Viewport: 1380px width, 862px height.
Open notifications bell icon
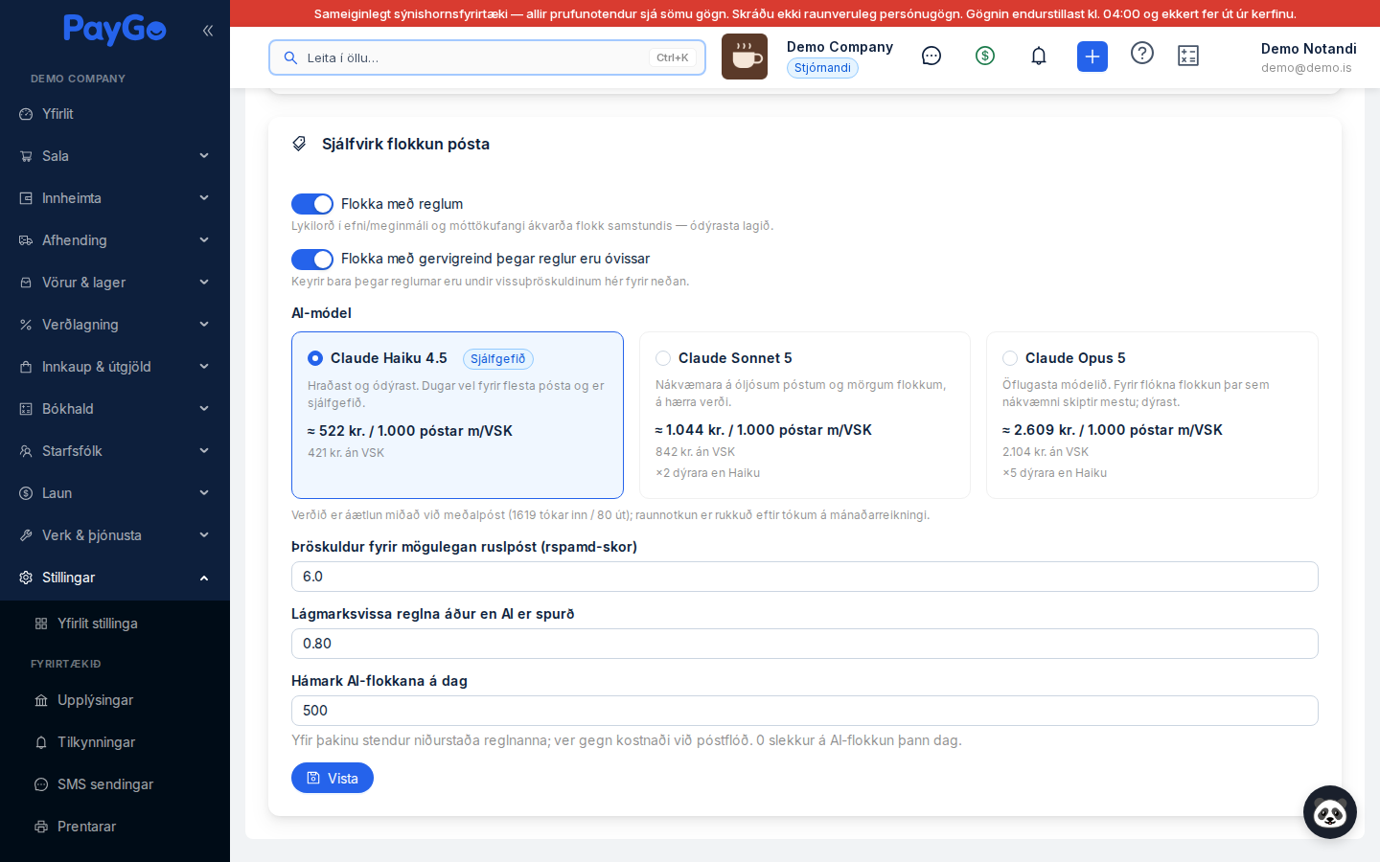[1039, 56]
